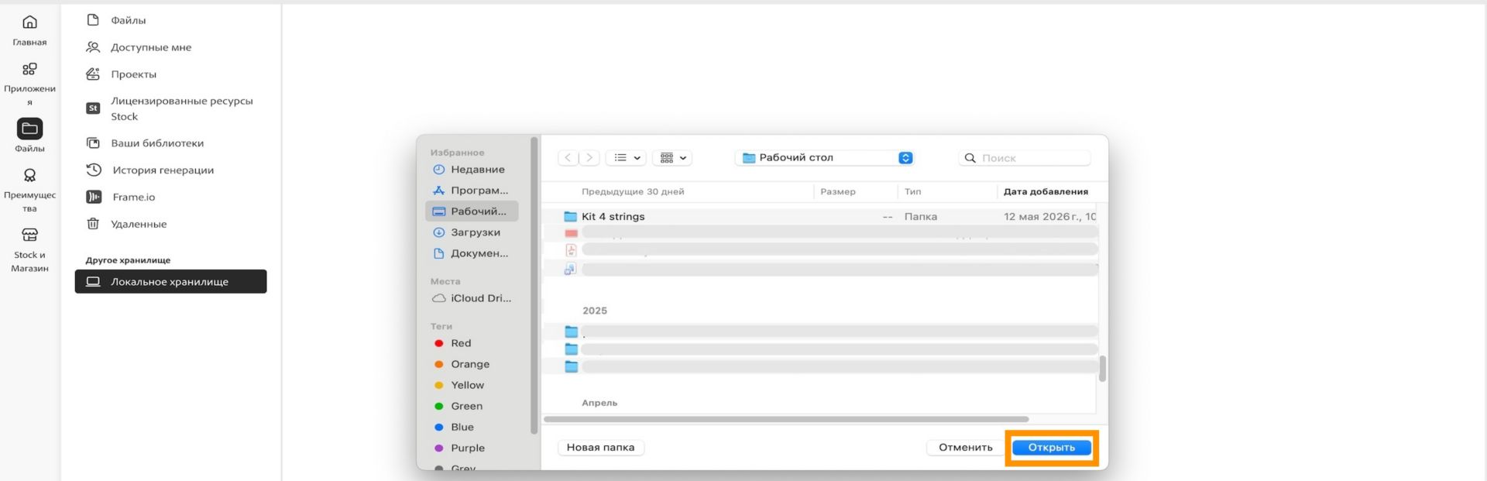1487x481 pixels.
Task: Open Приложения in the left rail
Action: point(29,84)
